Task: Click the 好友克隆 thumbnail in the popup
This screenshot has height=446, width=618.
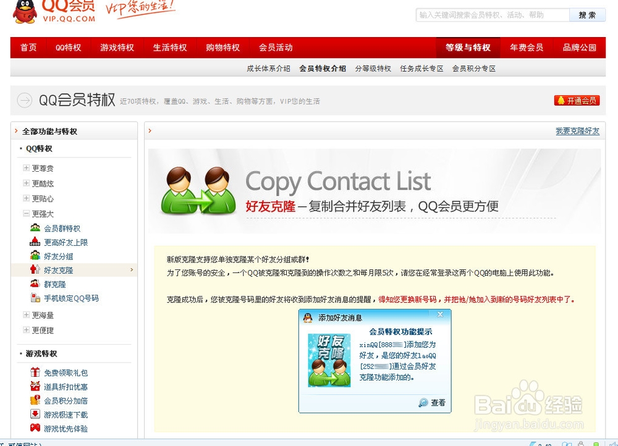Action: pos(329,360)
